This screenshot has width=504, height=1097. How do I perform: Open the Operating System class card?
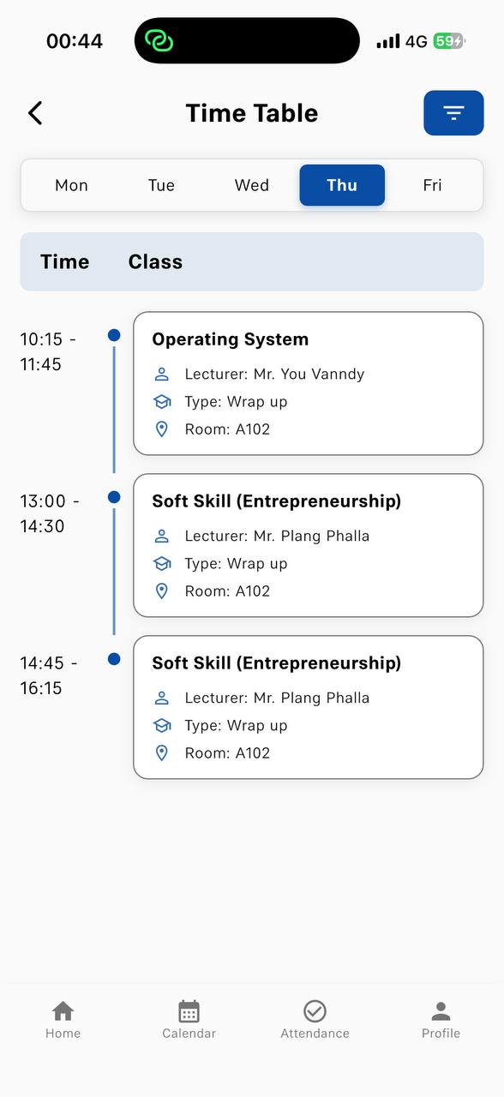[x=308, y=383]
